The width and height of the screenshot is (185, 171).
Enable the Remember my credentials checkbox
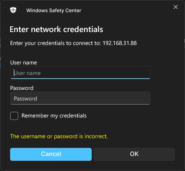pyautogui.click(x=14, y=116)
